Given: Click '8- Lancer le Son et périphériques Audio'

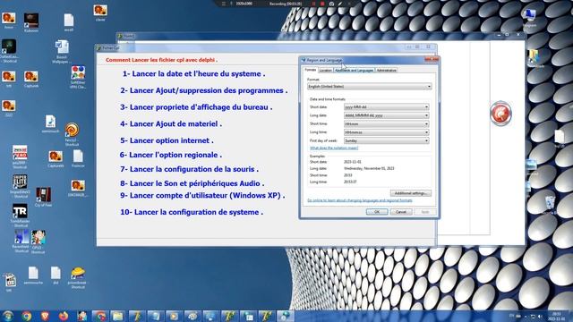Looking at the screenshot, I should (192, 183).
